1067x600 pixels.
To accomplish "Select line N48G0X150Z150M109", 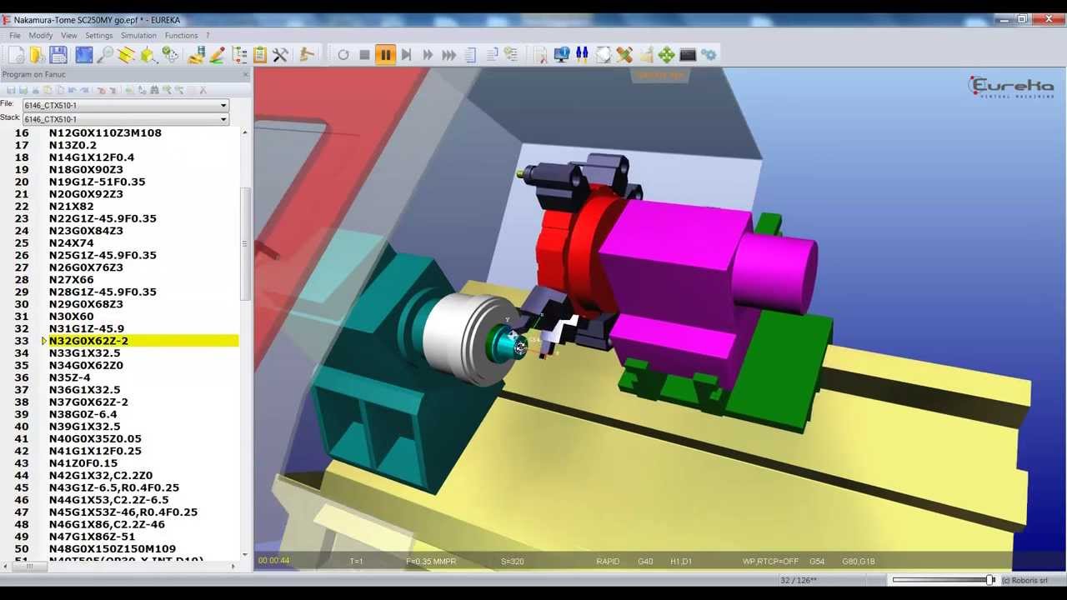I will coord(112,548).
